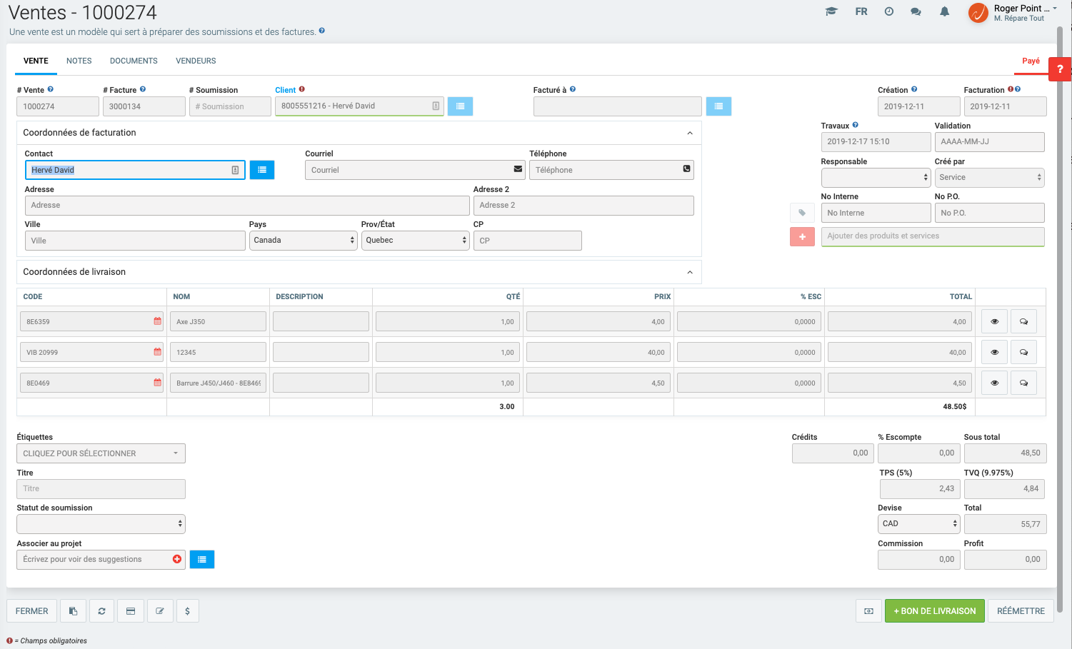Click the refresh arrows button at bottom

(102, 611)
